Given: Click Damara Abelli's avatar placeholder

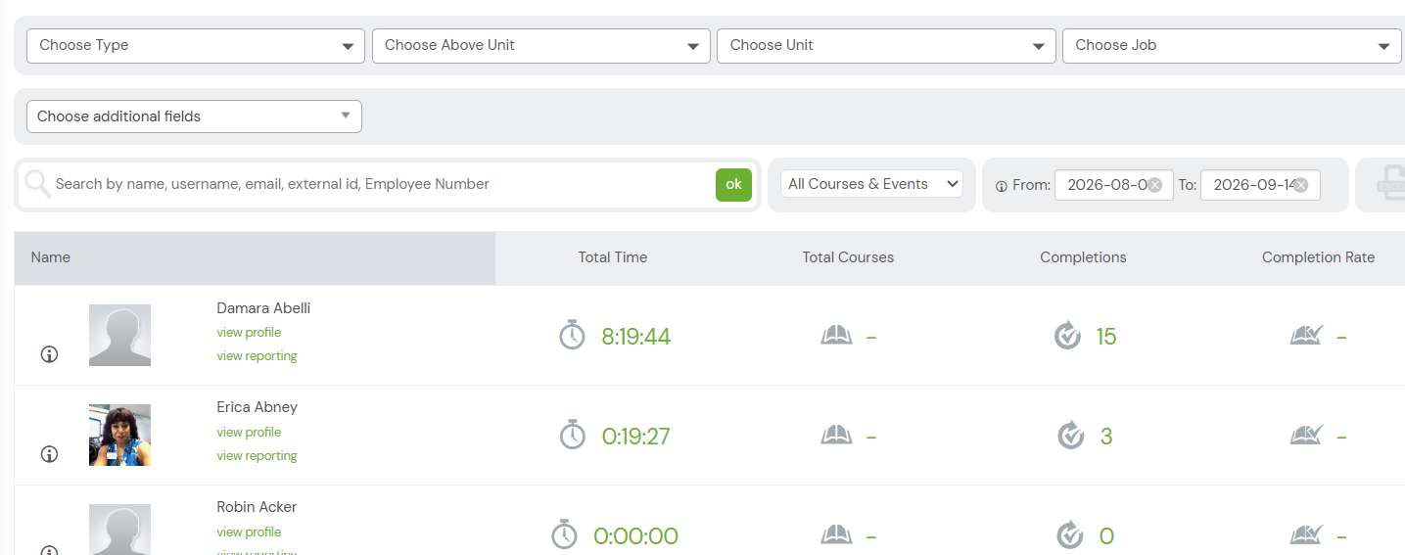Looking at the screenshot, I should [119, 335].
